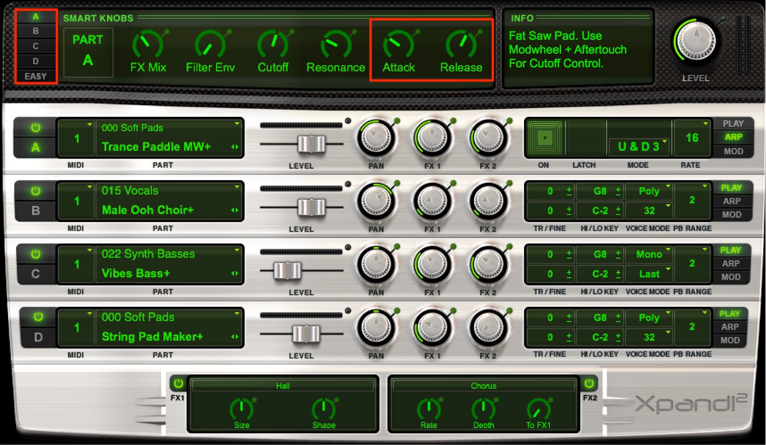Open arpeggiator rate dropdown showing 16

click(692, 138)
